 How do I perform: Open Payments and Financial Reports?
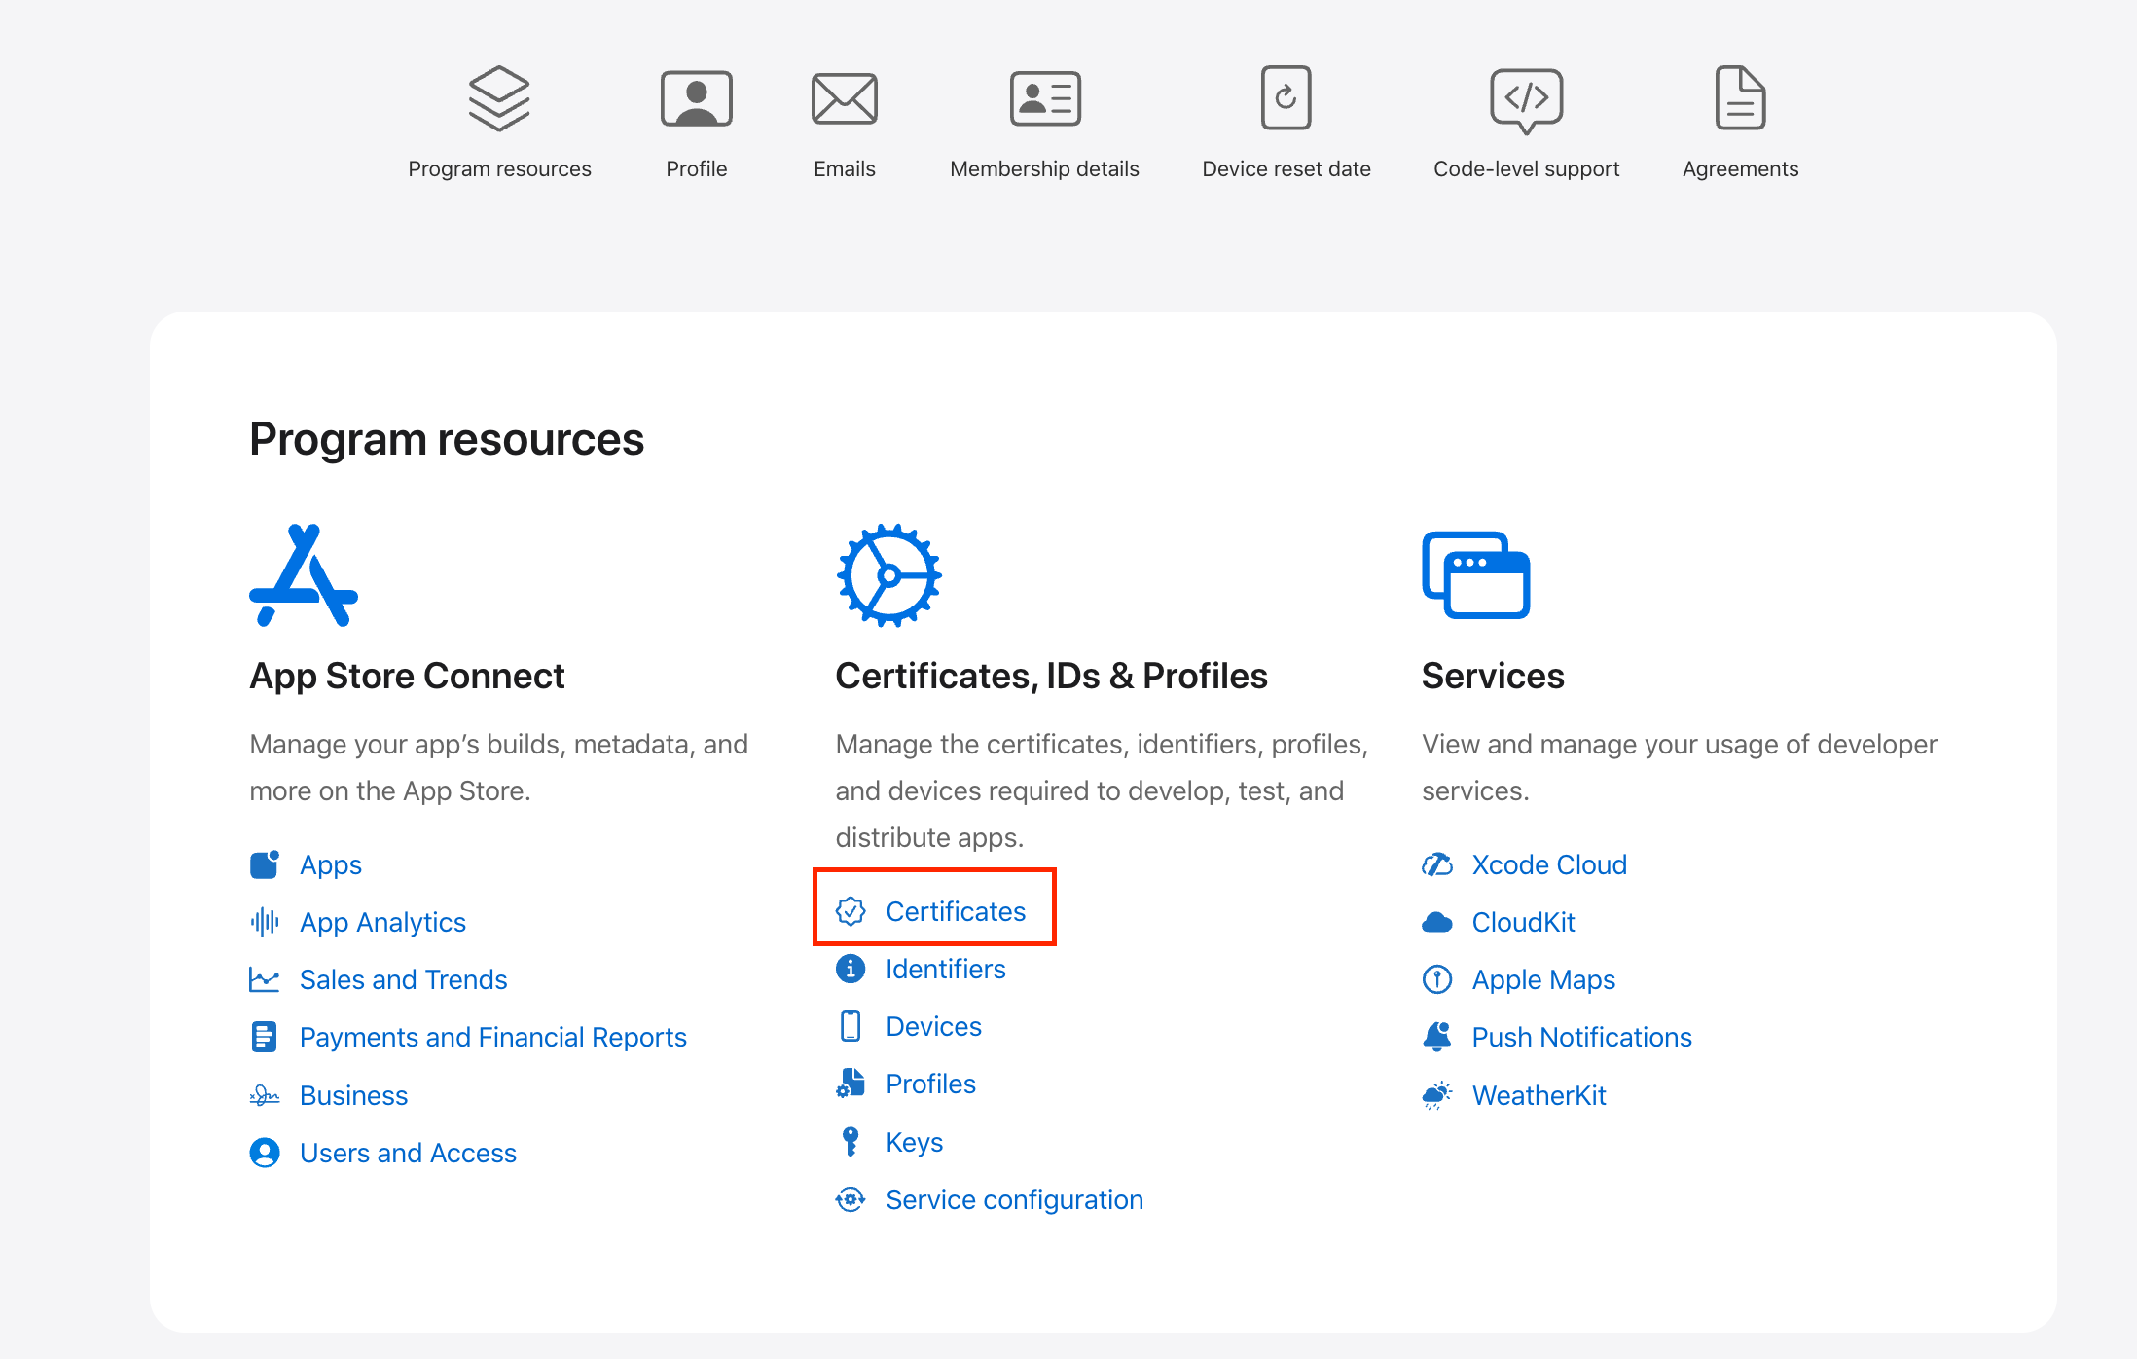tap(492, 1037)
